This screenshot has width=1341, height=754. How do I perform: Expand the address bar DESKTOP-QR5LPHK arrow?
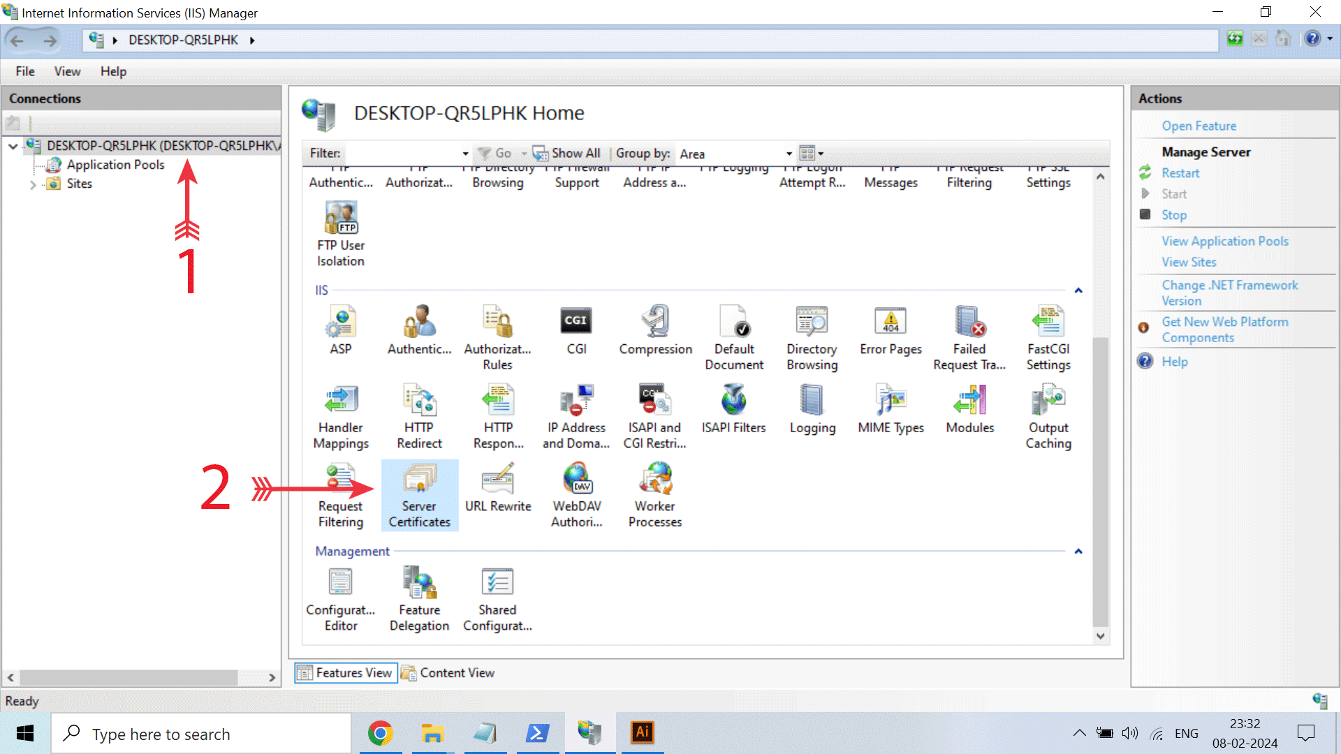(x=252, y=40)
